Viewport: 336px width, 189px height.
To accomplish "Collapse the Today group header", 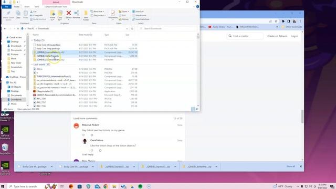I will pyautogui.click(x=32, y=40).
